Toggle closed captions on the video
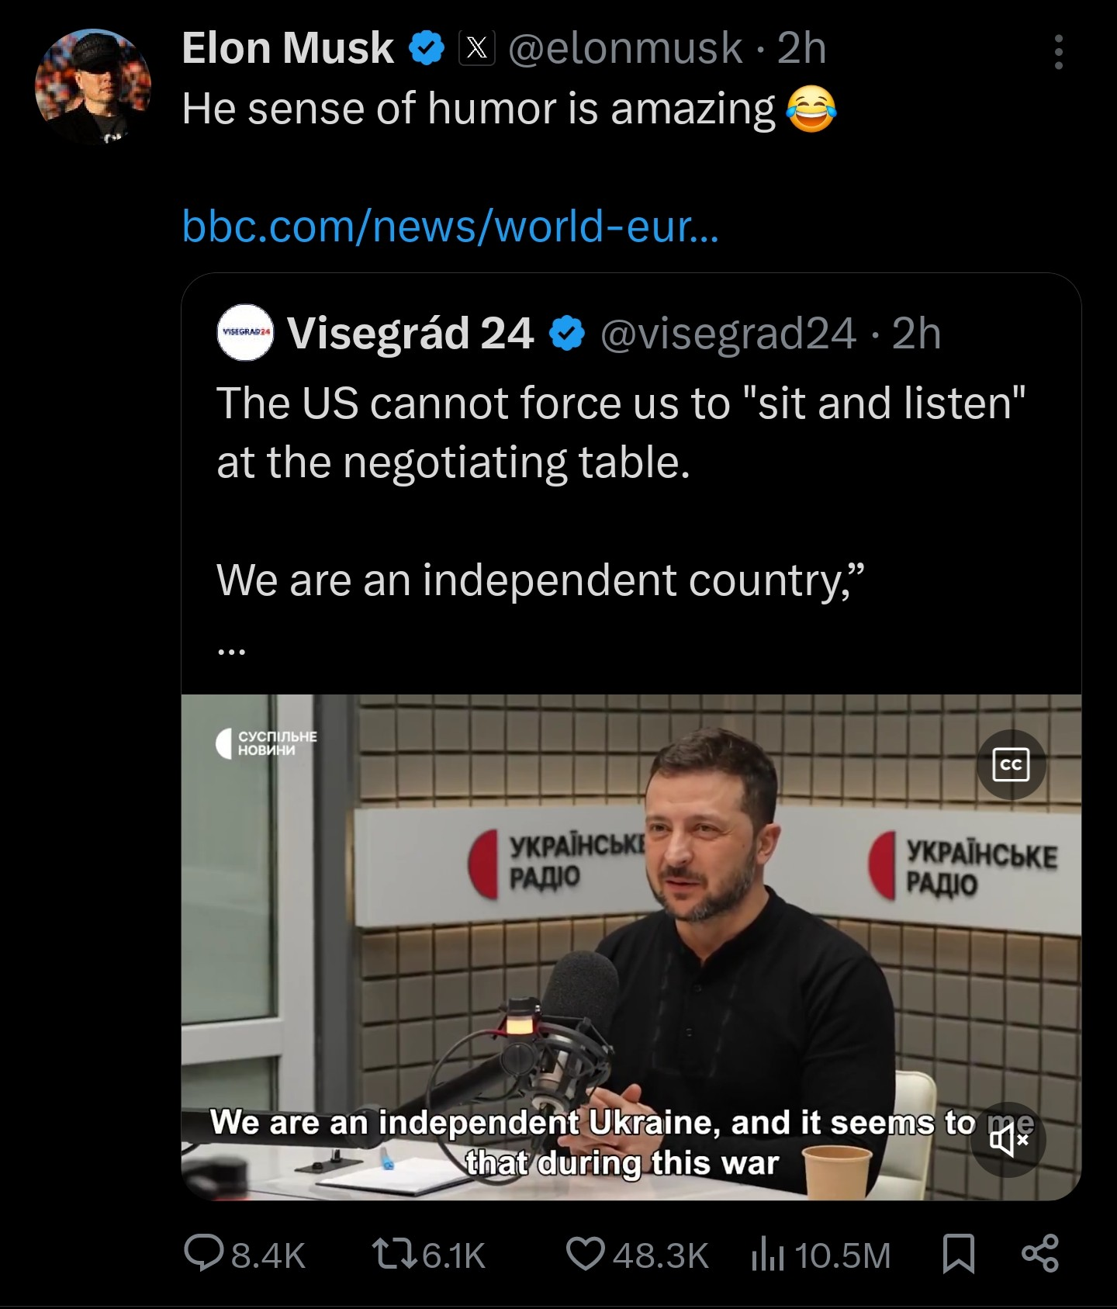 pyautogui.click(x=1011, y=764)
